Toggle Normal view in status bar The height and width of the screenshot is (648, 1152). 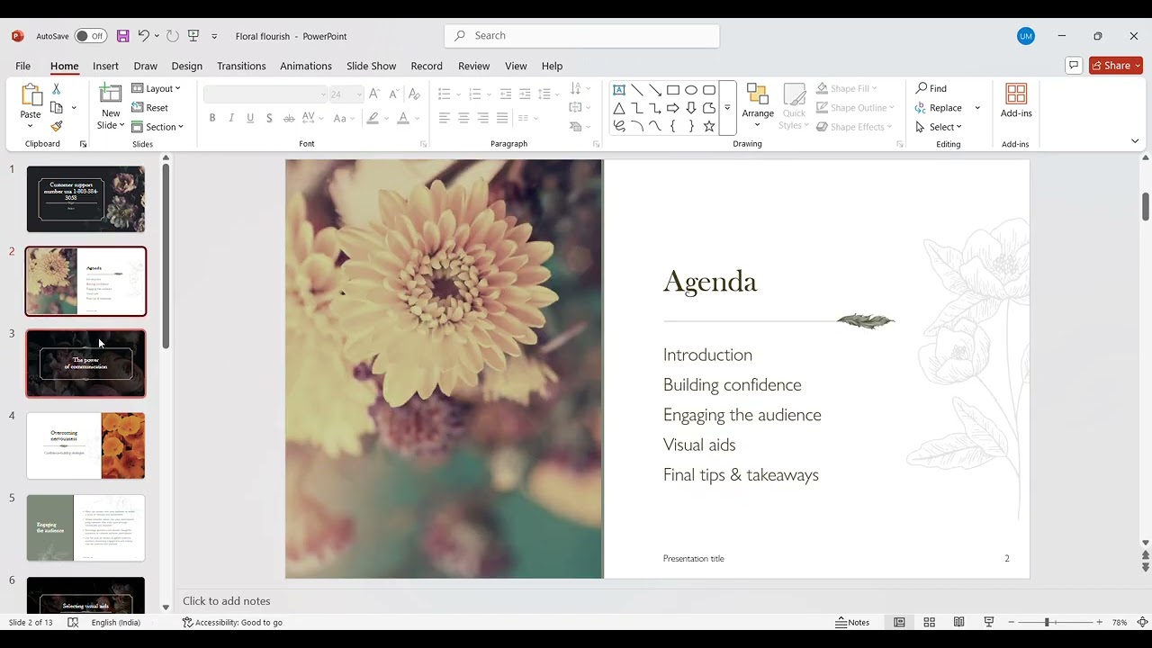click(899, 622)
